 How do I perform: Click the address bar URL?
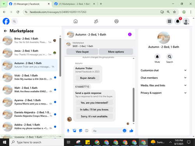[x=58, y=12]
